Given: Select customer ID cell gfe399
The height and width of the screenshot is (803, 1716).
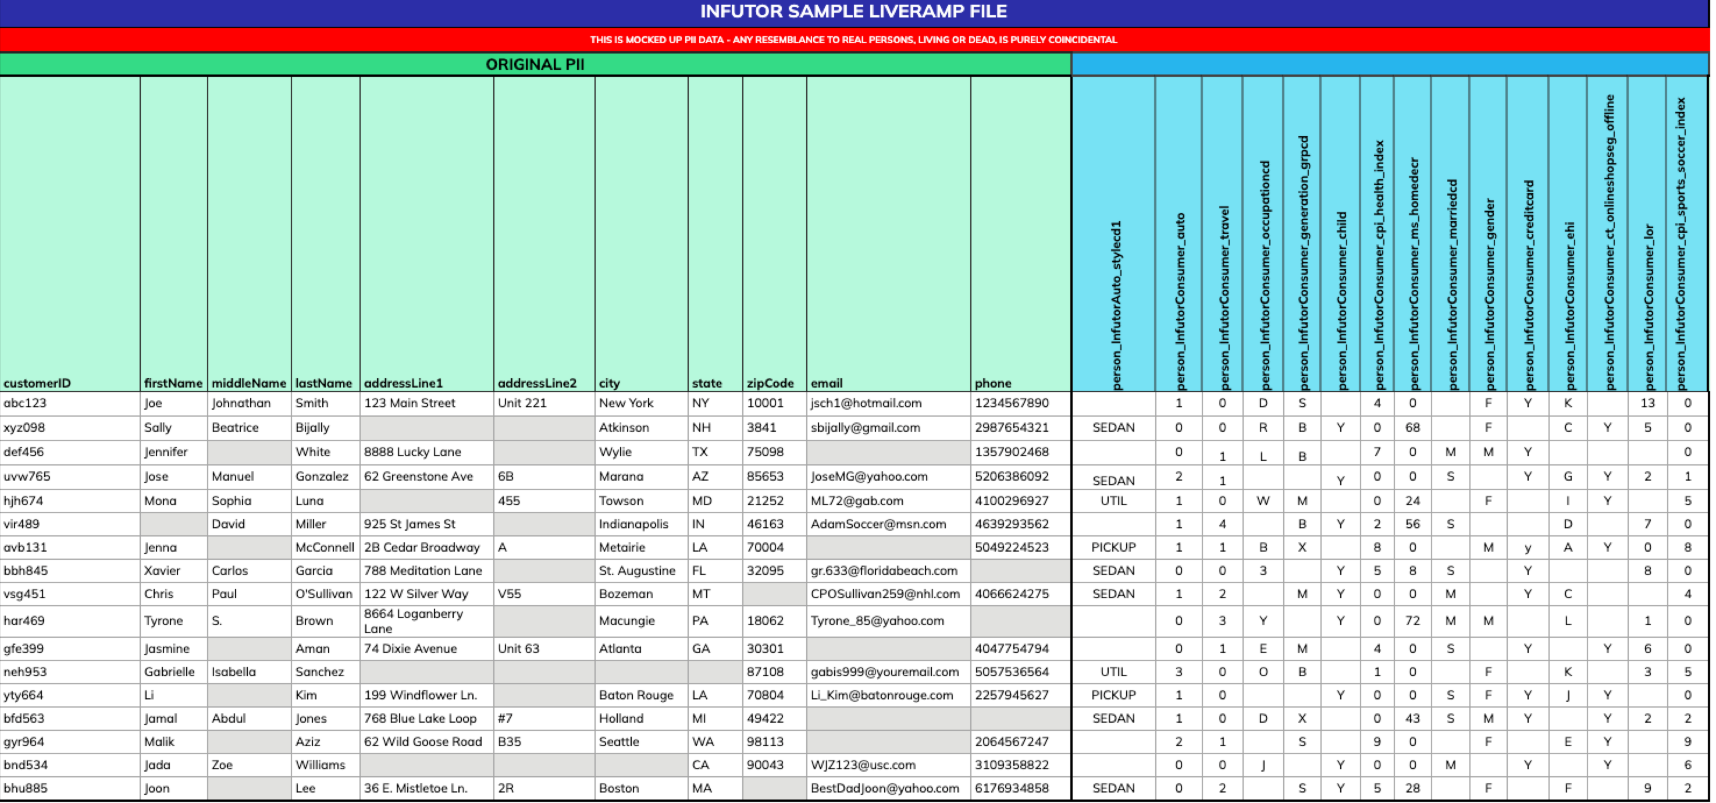Looking at the screenshot, I should (70, 648).
